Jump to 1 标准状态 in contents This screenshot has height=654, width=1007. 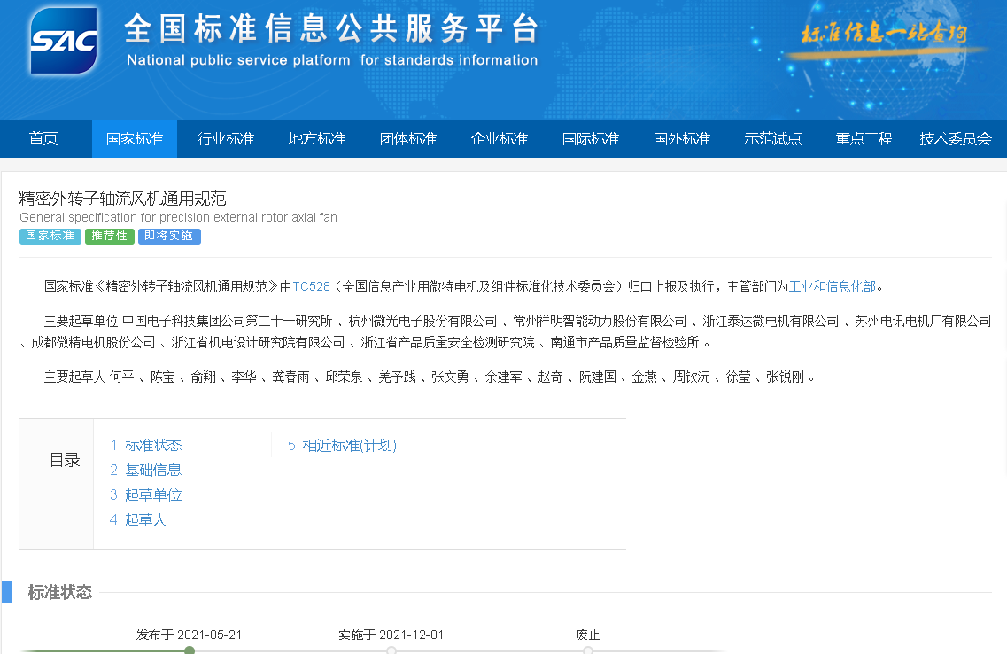(146, 445)
